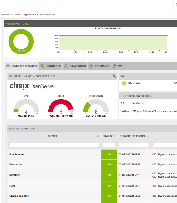
Task: Switch to the Stockages tab
Action: 99,66
